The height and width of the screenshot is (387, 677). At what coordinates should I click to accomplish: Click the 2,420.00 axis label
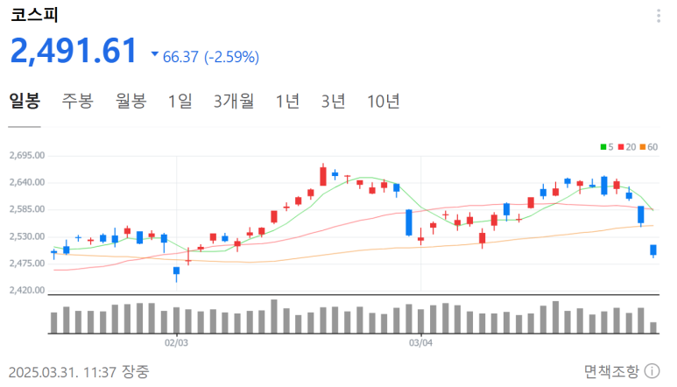click(x=27, y=290)
